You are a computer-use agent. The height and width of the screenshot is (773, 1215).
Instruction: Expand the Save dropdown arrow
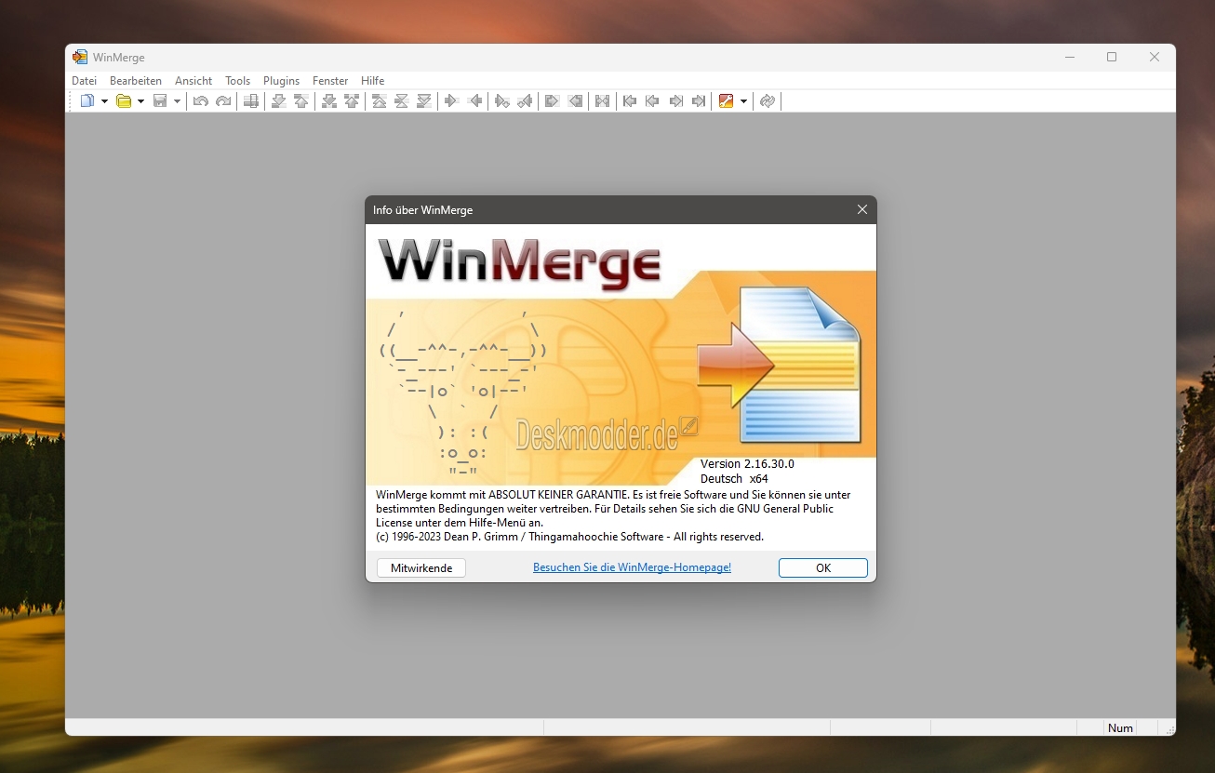point(177,101)
